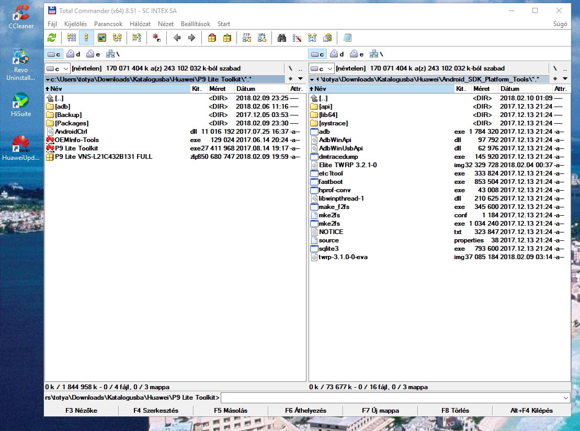Open left panel directory history arrow

pos(300,79)
